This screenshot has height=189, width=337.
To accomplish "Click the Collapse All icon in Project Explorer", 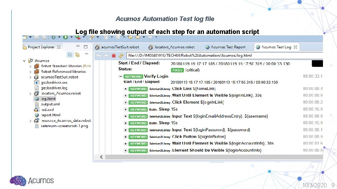I will (x=70, y=55).
